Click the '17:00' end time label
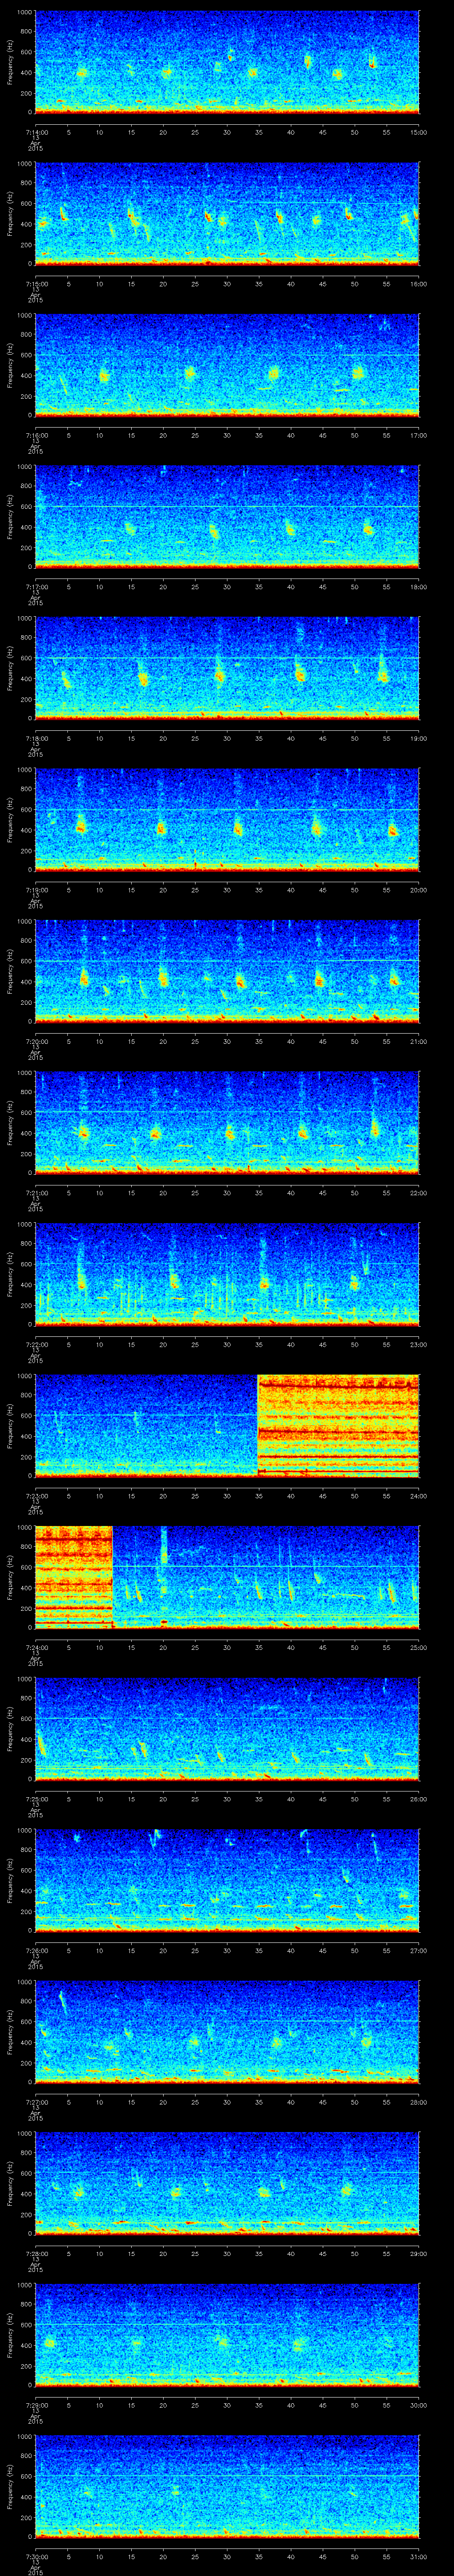 (418, 435)
